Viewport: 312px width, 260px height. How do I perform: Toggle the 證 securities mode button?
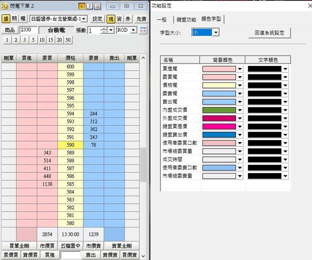(x=6, y=19)
